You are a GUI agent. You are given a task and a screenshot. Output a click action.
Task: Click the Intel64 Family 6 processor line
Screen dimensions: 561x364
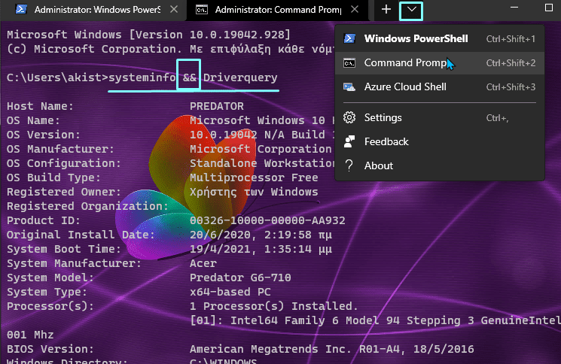click(375, 320)
